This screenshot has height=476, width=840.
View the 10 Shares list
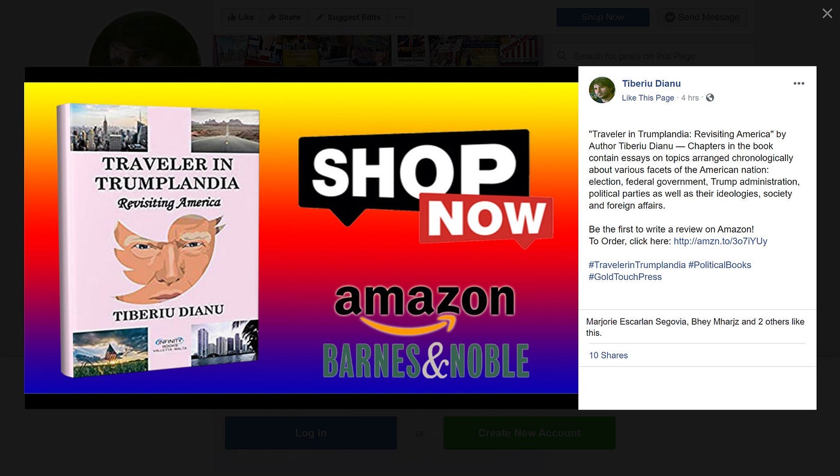point(608,356)
